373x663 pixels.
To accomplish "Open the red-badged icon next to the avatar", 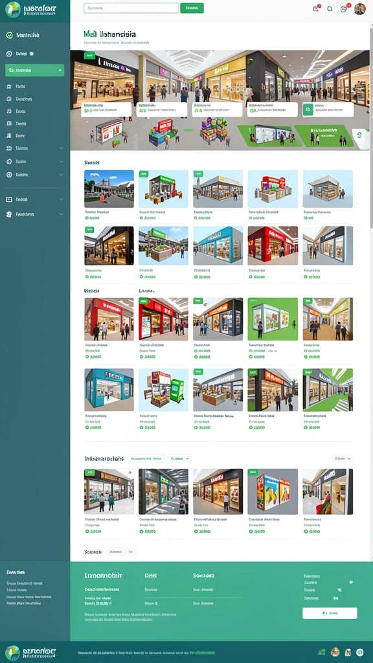I will click(x=344, y=8).
